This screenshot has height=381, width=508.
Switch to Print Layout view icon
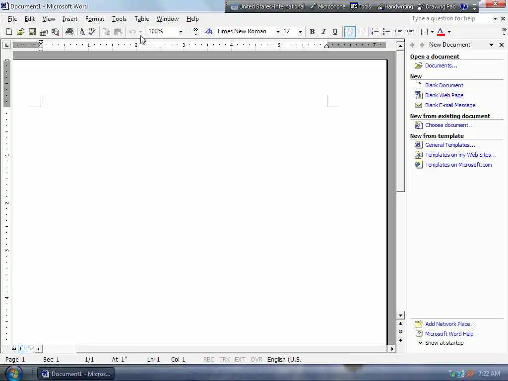tap(22, 349)
